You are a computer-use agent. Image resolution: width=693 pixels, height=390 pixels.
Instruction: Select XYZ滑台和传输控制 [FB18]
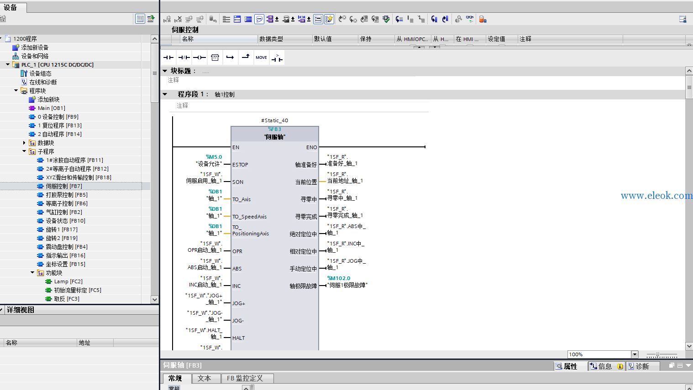[x=79, y=177]
